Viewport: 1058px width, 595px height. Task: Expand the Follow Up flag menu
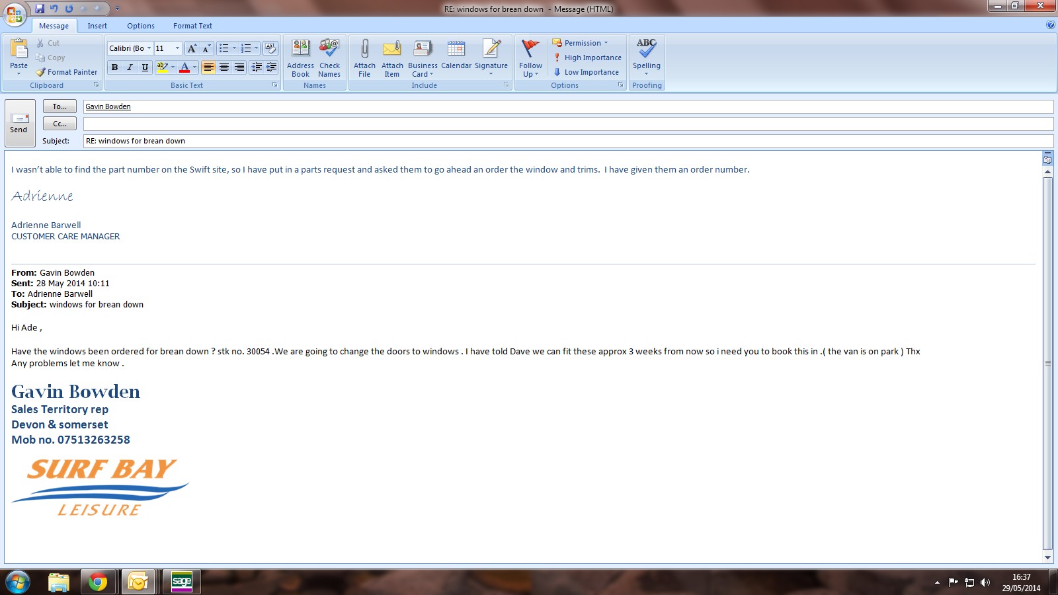530,58
